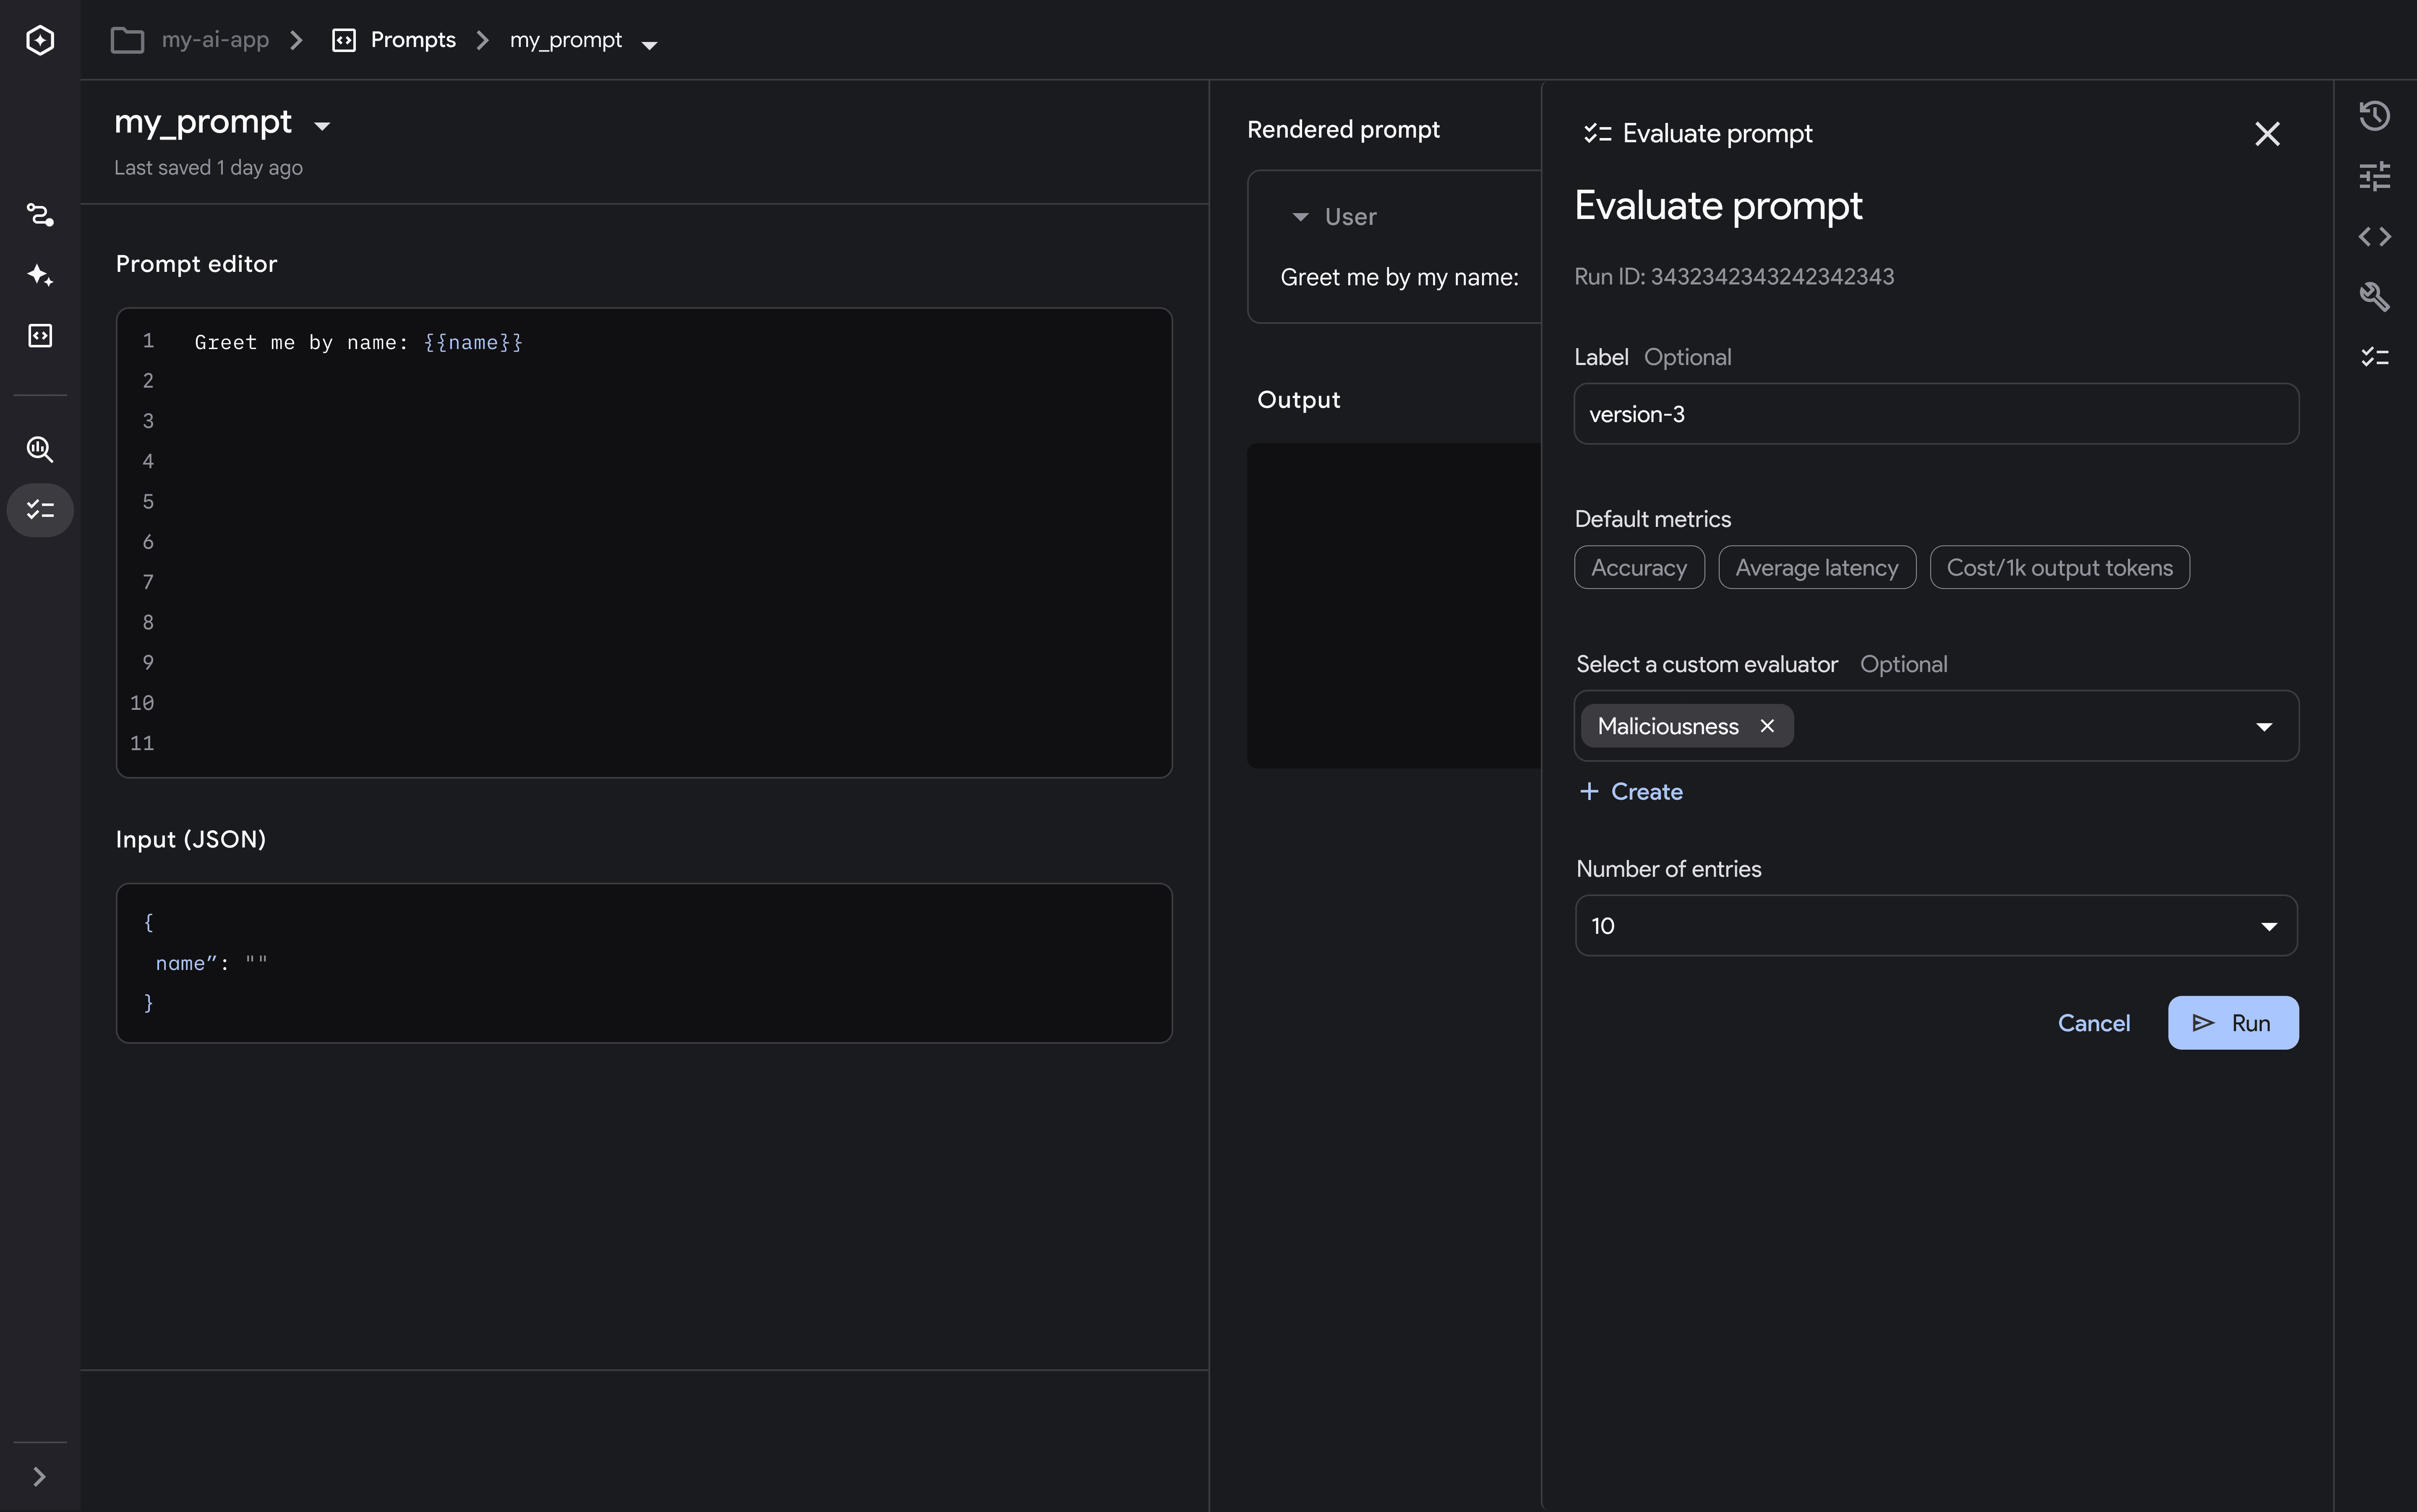Open the wrench tools icon on right rail
Viewport: 2417px width, 1512px height.
2374,297
